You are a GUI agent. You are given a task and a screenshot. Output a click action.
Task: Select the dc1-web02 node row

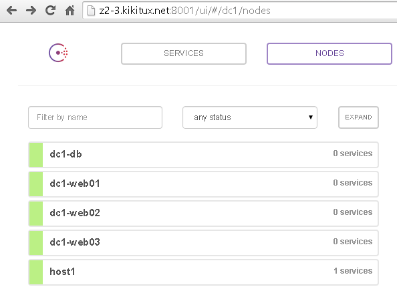(204, 214)
